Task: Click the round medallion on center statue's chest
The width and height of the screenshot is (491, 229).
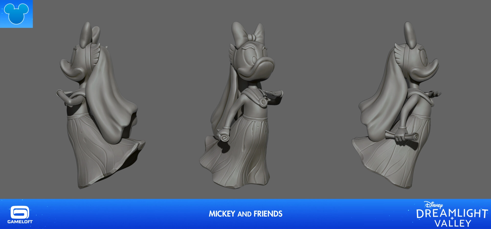Action: point(263,102)
